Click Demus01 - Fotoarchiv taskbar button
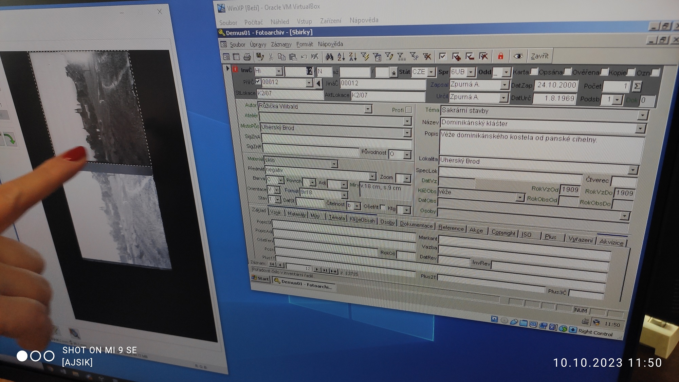The image size is (679, 382). [x=304, y=284]
